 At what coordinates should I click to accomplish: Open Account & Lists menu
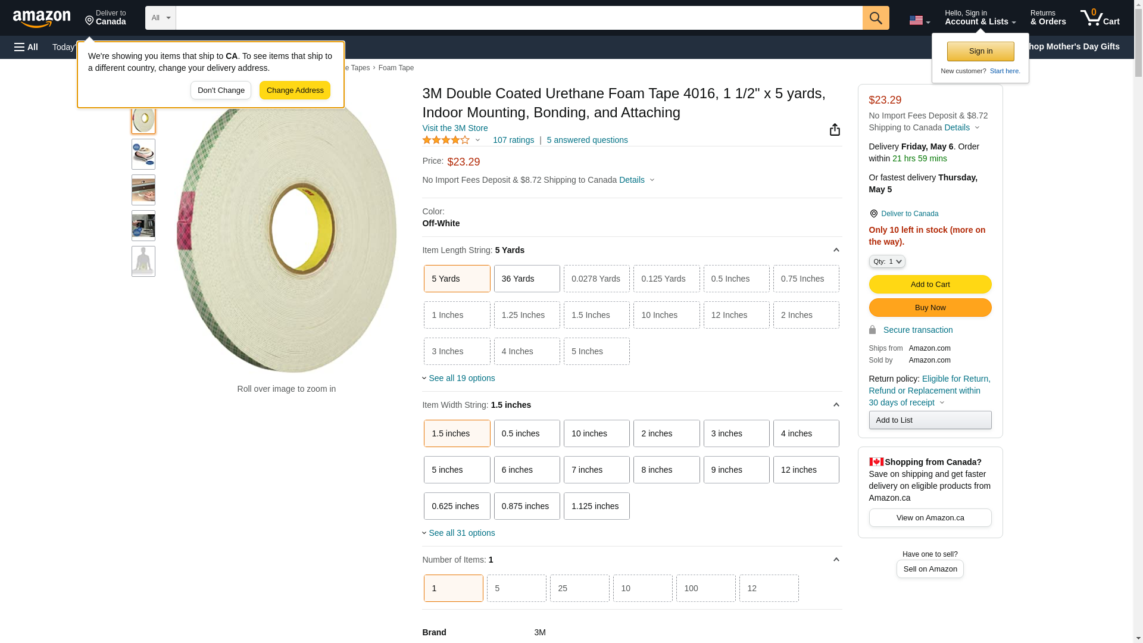[x=980, y=18]
